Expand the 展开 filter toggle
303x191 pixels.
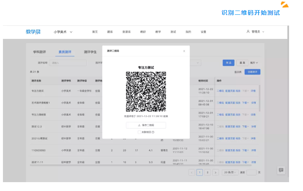pyautogui.click(x=254, y=63)
